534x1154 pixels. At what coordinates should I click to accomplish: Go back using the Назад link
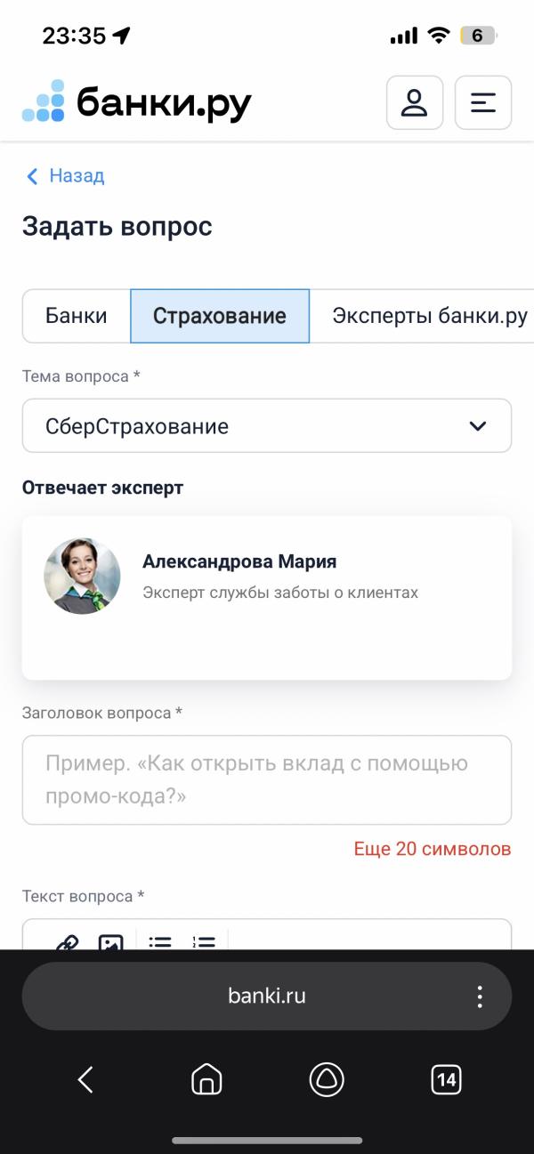tap(65, 176)
